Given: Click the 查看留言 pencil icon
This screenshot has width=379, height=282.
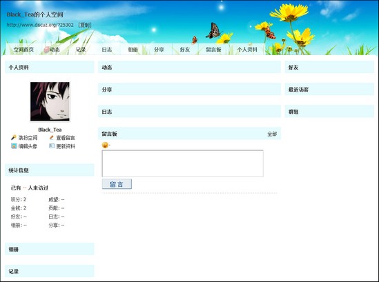Looking at the screenshot, I should pyautogui.click(x=51, y=138).
